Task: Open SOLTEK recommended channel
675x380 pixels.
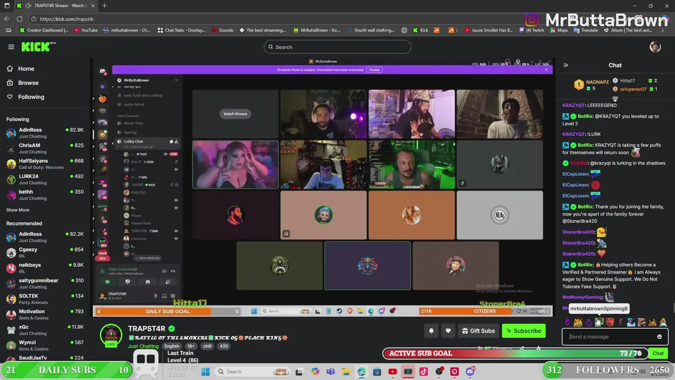Action: (x=45, y=299)
